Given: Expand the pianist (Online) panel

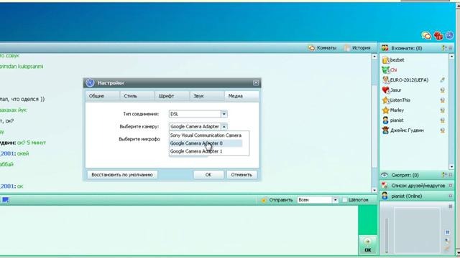Looking at the screenshot, I should [x=451, y=196].
